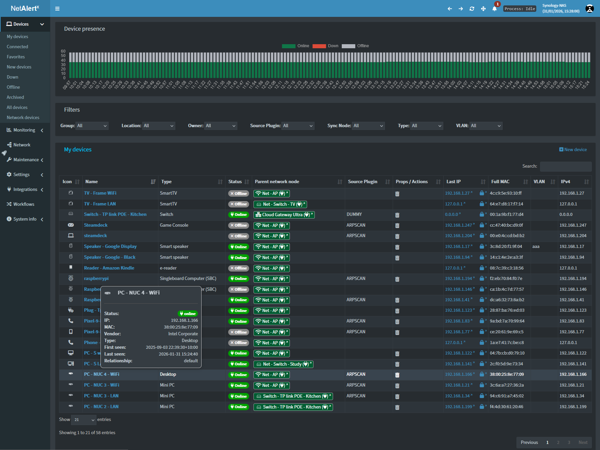
Task: Click the New device button
Action: pos(573,149)
